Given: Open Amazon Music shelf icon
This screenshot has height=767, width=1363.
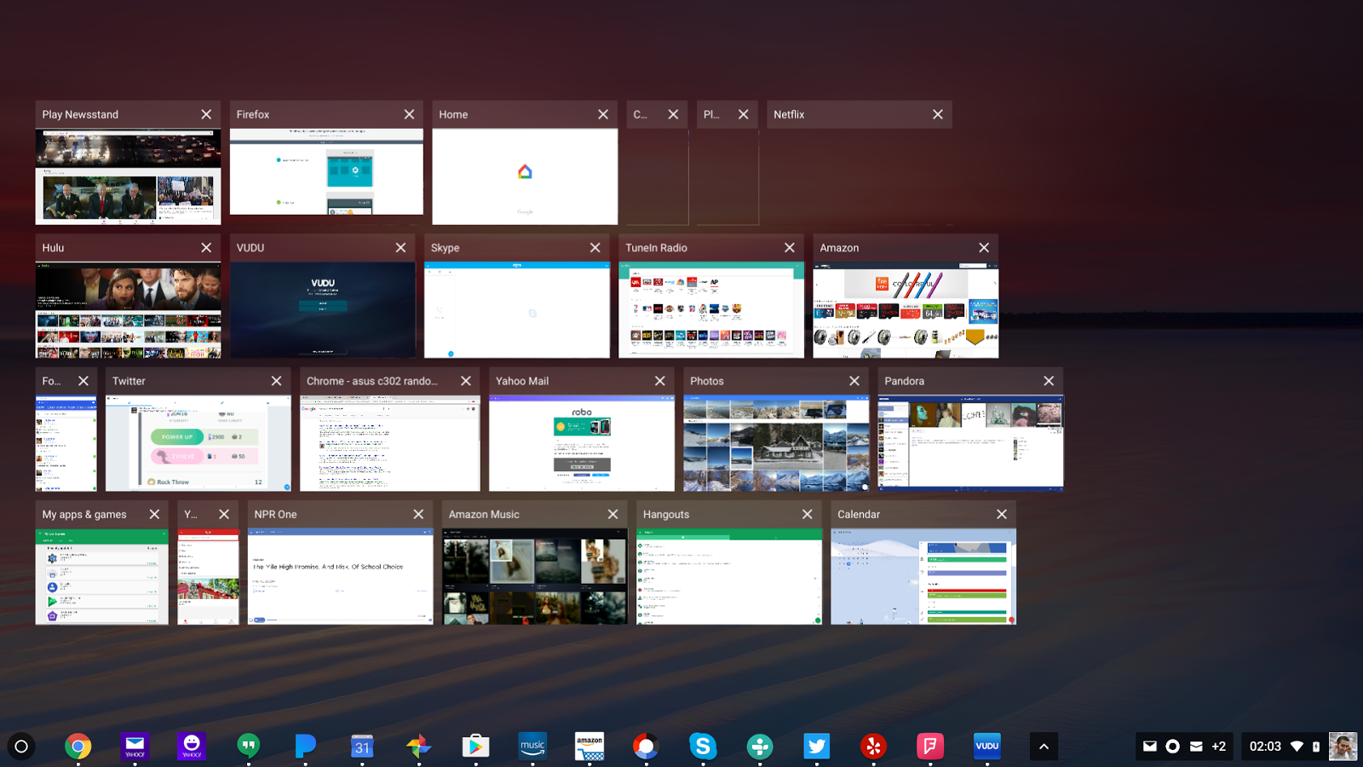Looking at the screenshot, I should pyautogui.click(x=532, y=747).
